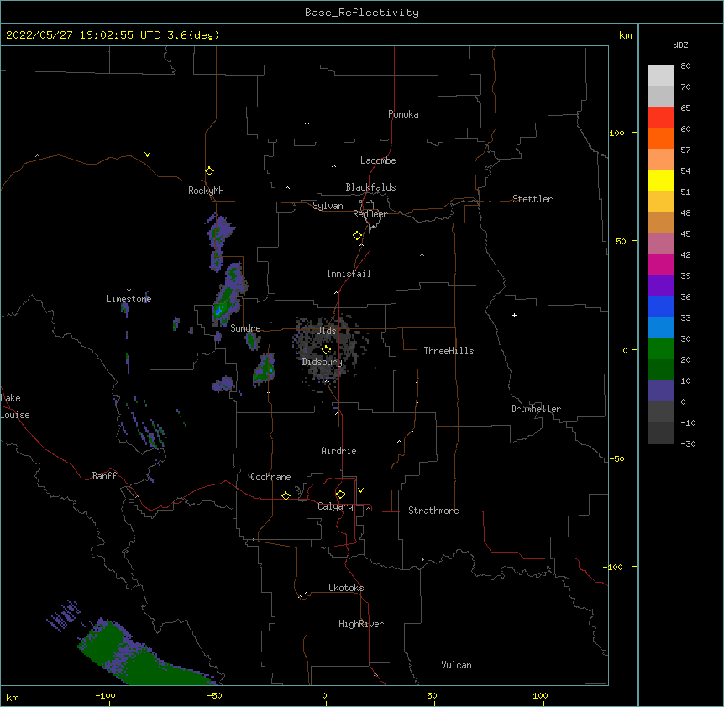Screen dimensions: 724x707
Task: Click the Stettler city label
Action: click(x=533, y=199)
